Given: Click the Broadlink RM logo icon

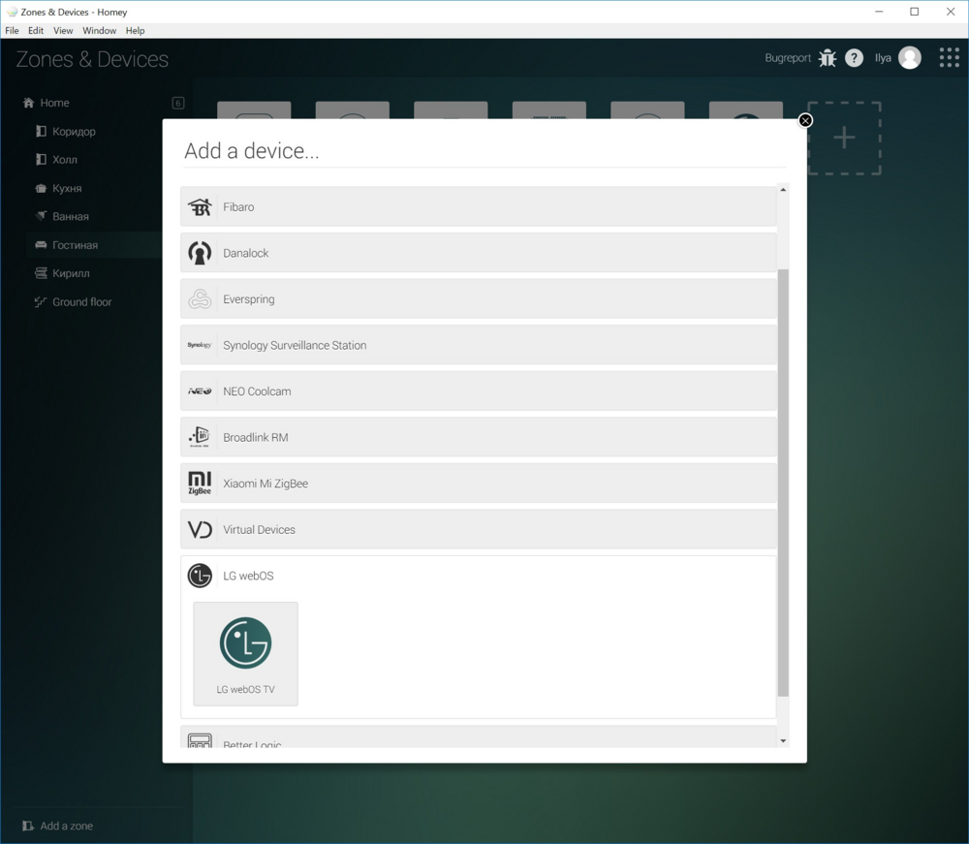Looking at the screenshot, I should 199,437.
